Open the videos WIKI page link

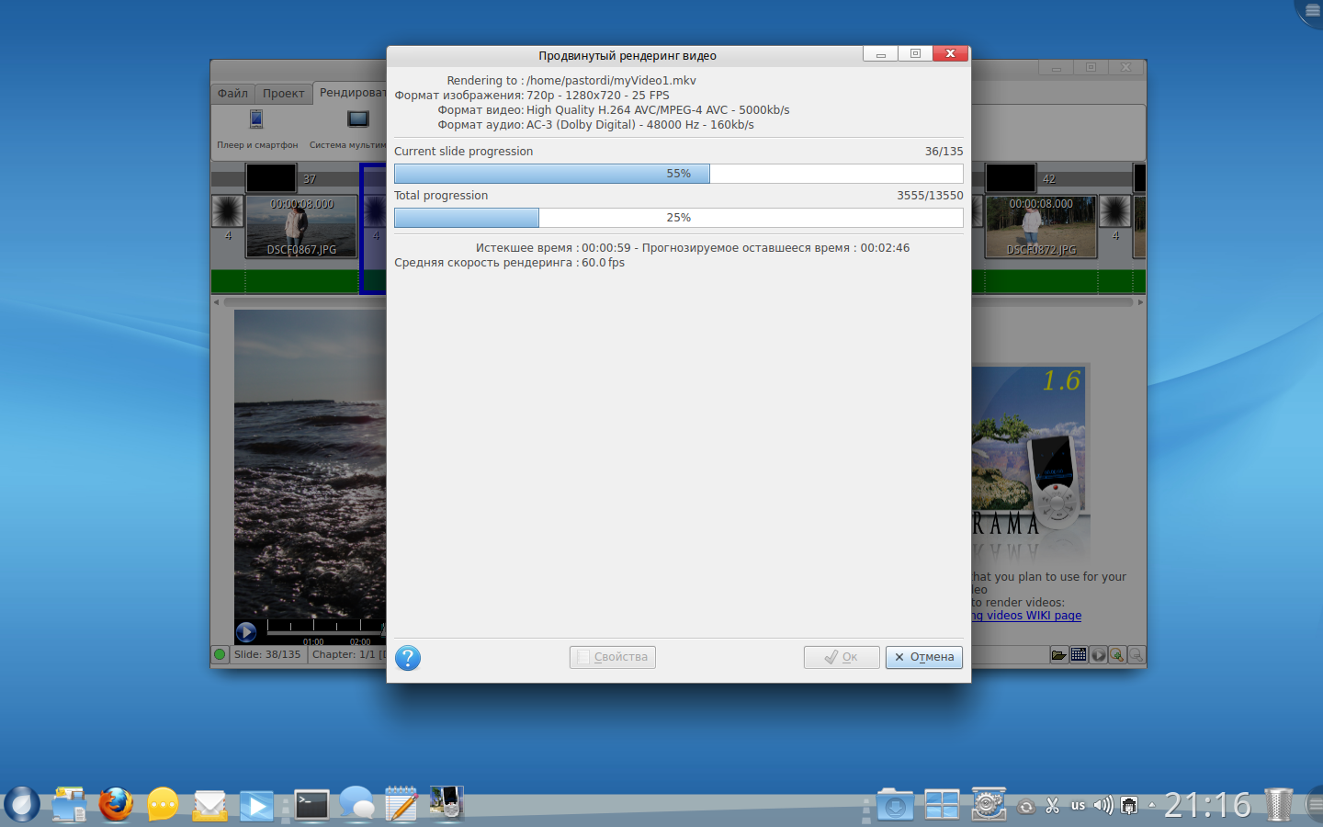pyautogui.click(x=1027, y=616)
